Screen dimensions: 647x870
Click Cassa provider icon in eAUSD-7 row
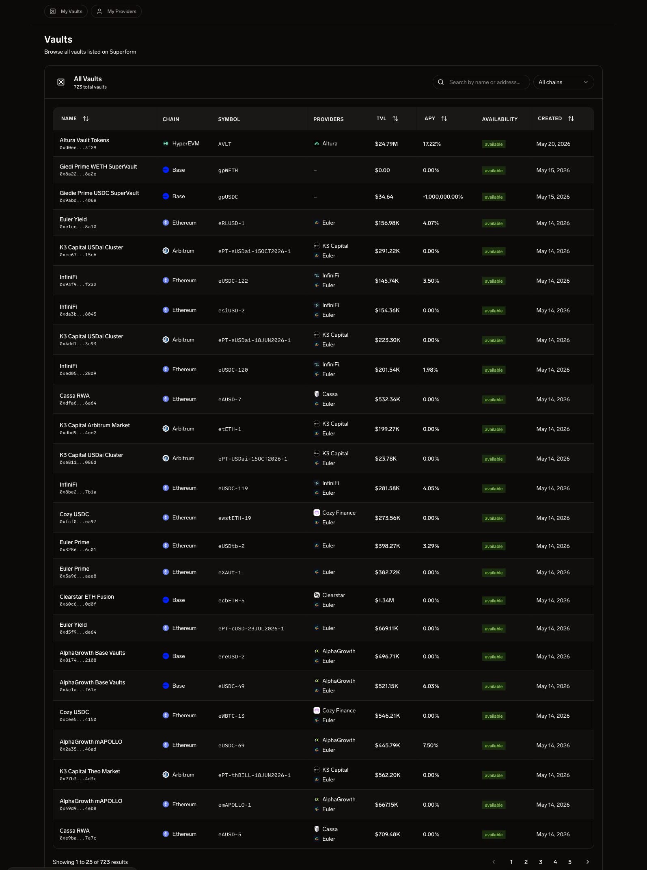[x=317, y=394]
